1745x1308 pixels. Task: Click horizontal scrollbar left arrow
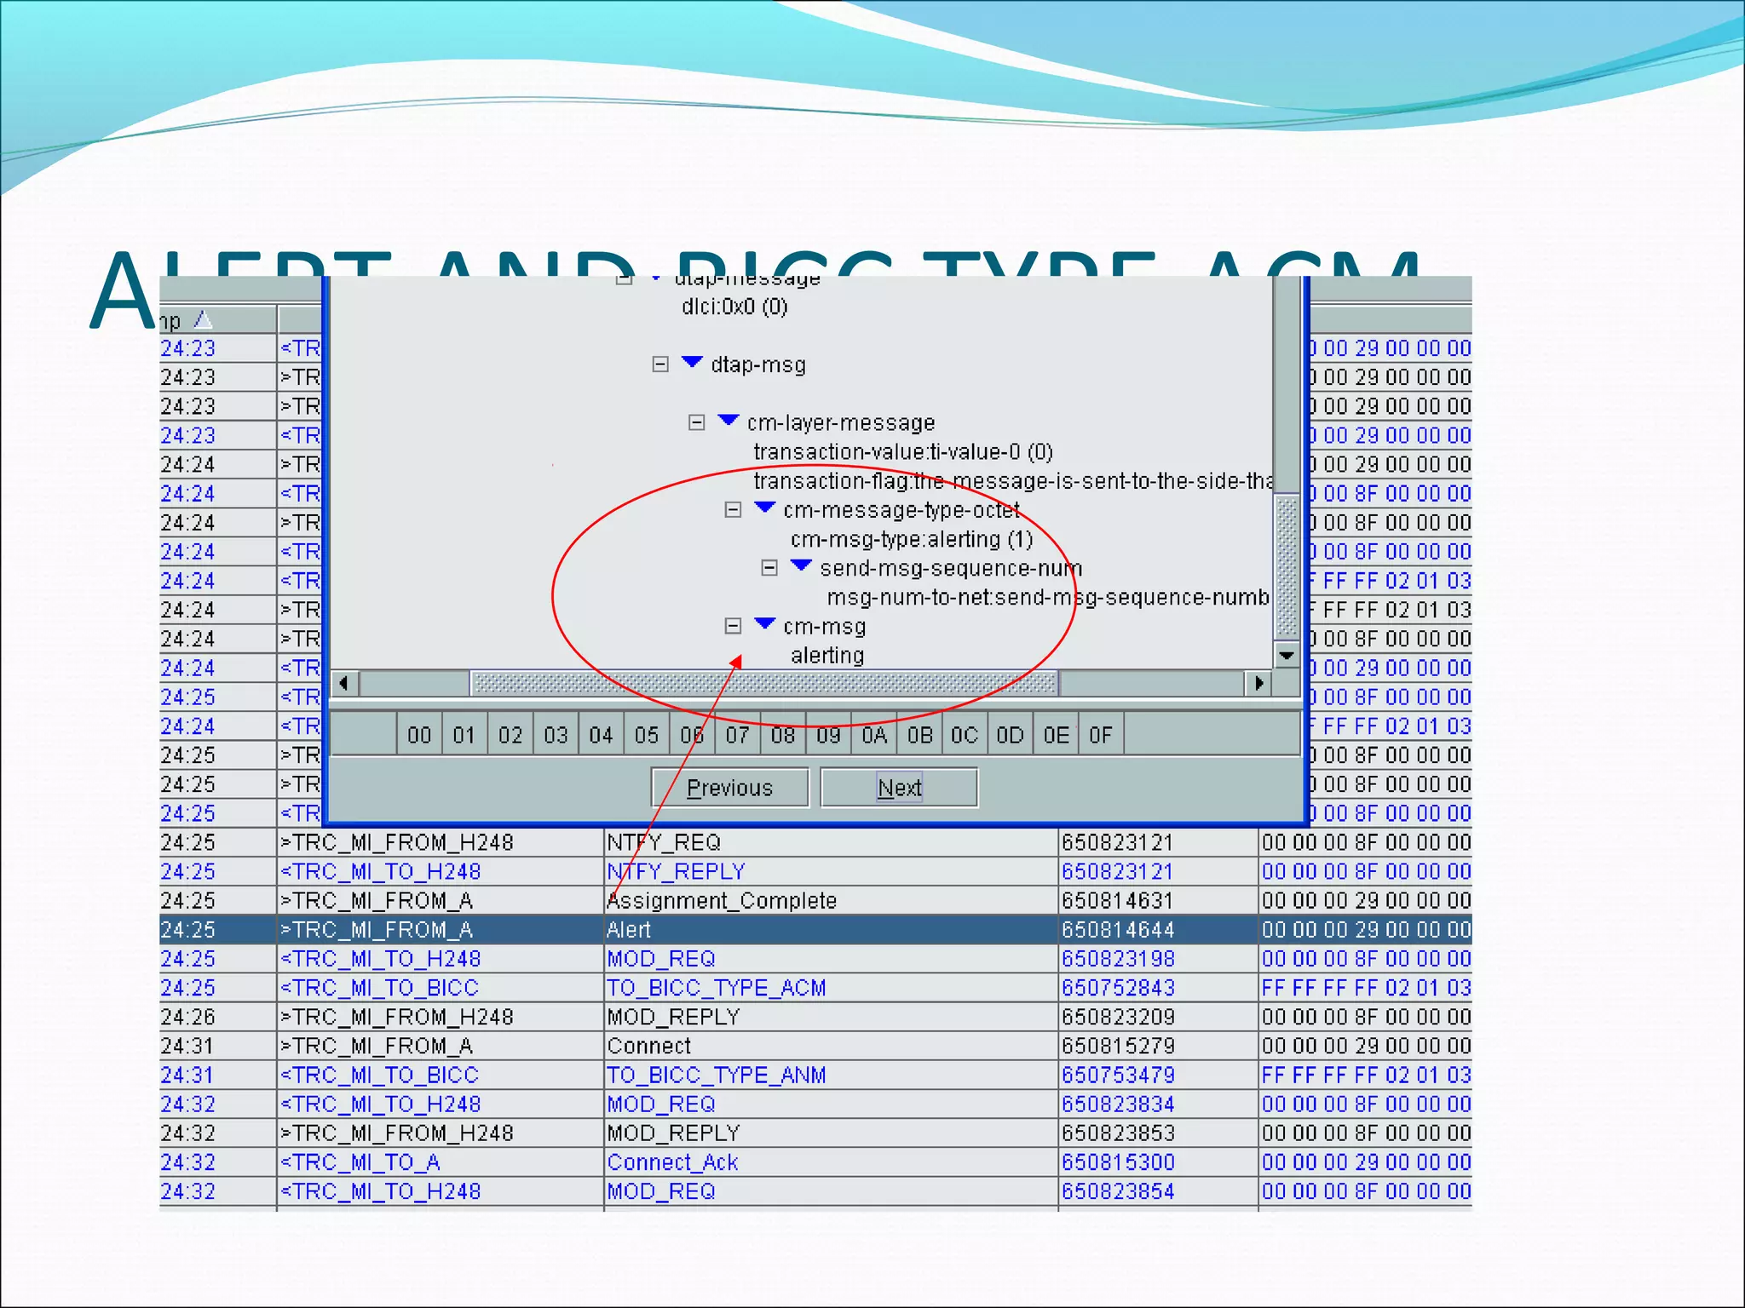(x=345, y=683)
